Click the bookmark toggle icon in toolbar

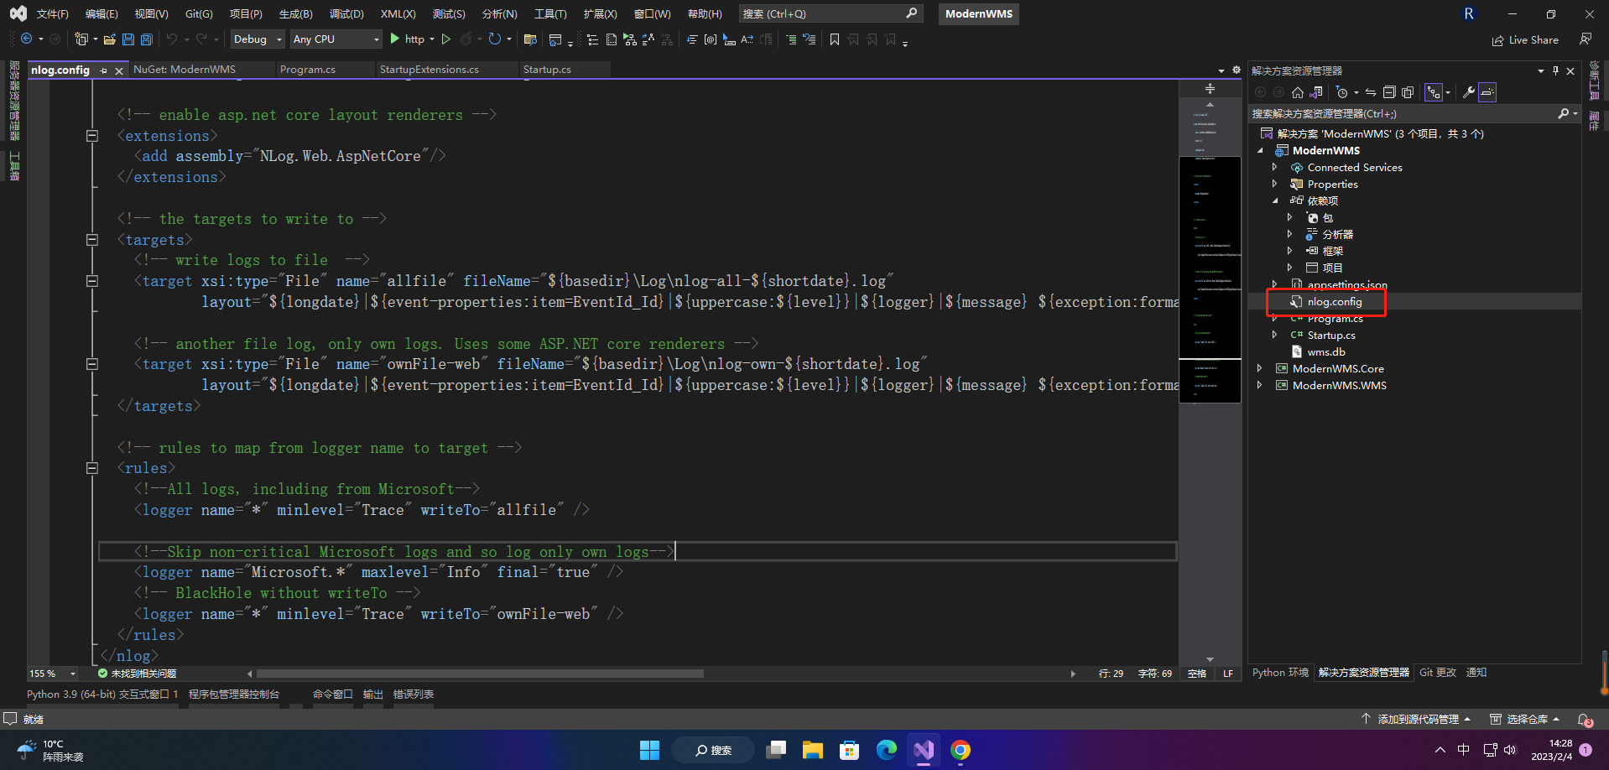[x=835, y=39]
